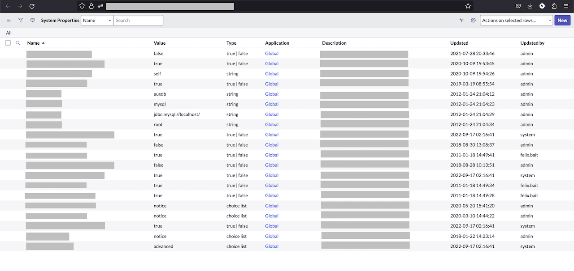Screen dimensions: 574x271
Task: Sort by the Updated by column header
Action: pyautogui.click(x=532, y=43)
